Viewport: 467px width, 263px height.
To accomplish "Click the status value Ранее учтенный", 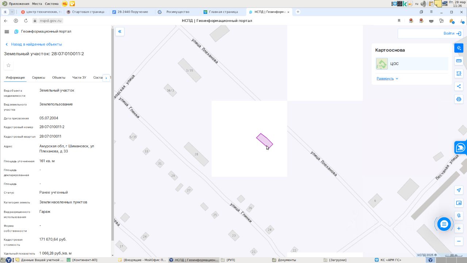I will 54,193.
